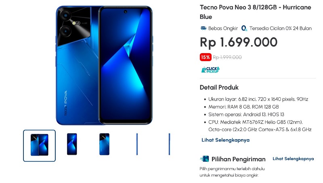Click the red 15% discount badge

coord(206,57)
